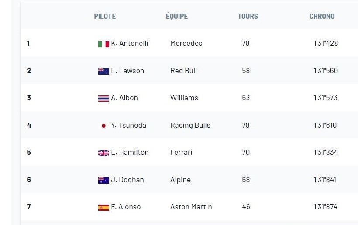Click the Italian flag next to K. Antonelli
This screenshot has width=358, height=225.
click(x=103, y=44)
